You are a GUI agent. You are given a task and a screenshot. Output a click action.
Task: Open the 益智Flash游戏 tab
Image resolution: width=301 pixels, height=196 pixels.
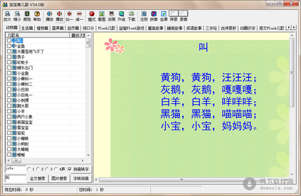131,28
